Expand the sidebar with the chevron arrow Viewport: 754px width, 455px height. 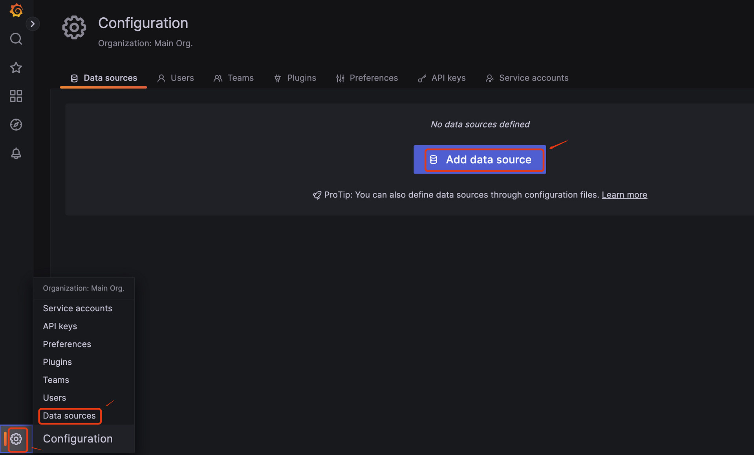point(33,24)
